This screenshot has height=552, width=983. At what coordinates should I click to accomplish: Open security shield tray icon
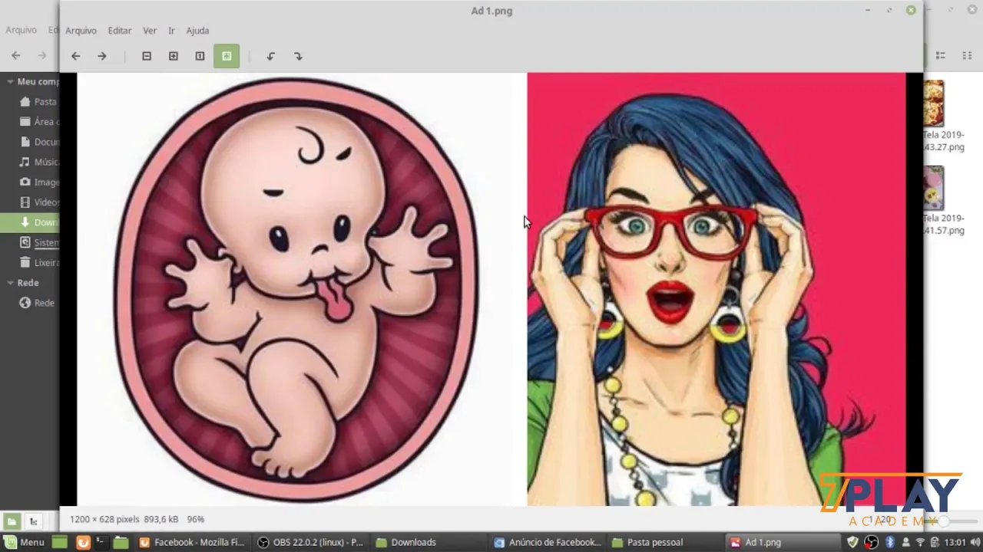tap(852, 542)
